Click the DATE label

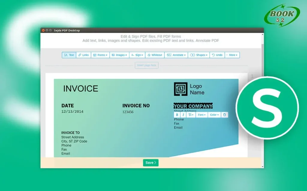tap(67, 106)
